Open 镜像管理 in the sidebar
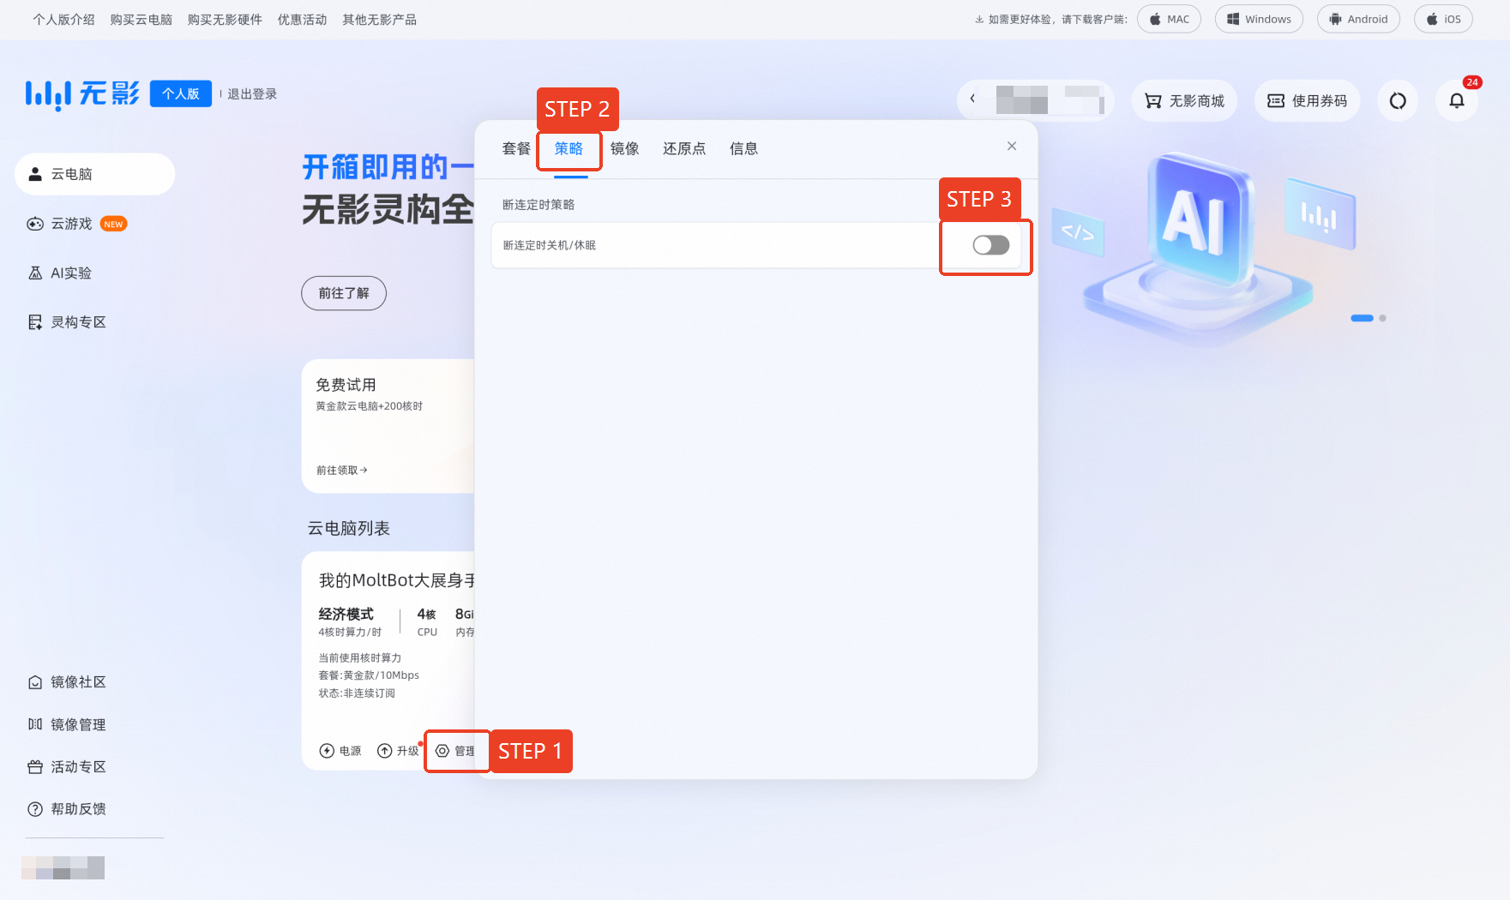This screenshot has width=1510, height=900. point(67,724)
